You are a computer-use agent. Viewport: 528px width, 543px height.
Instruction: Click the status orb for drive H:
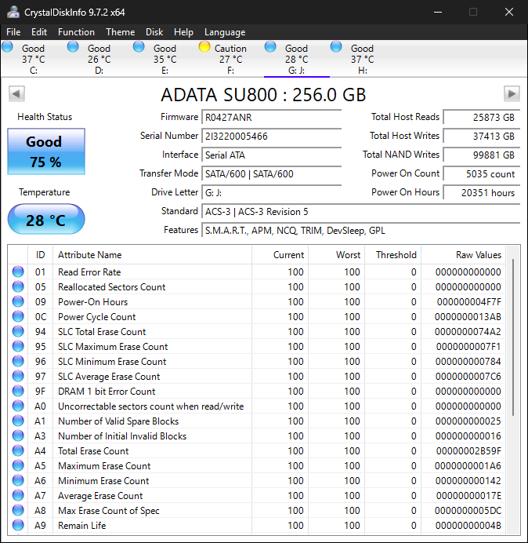336,47
